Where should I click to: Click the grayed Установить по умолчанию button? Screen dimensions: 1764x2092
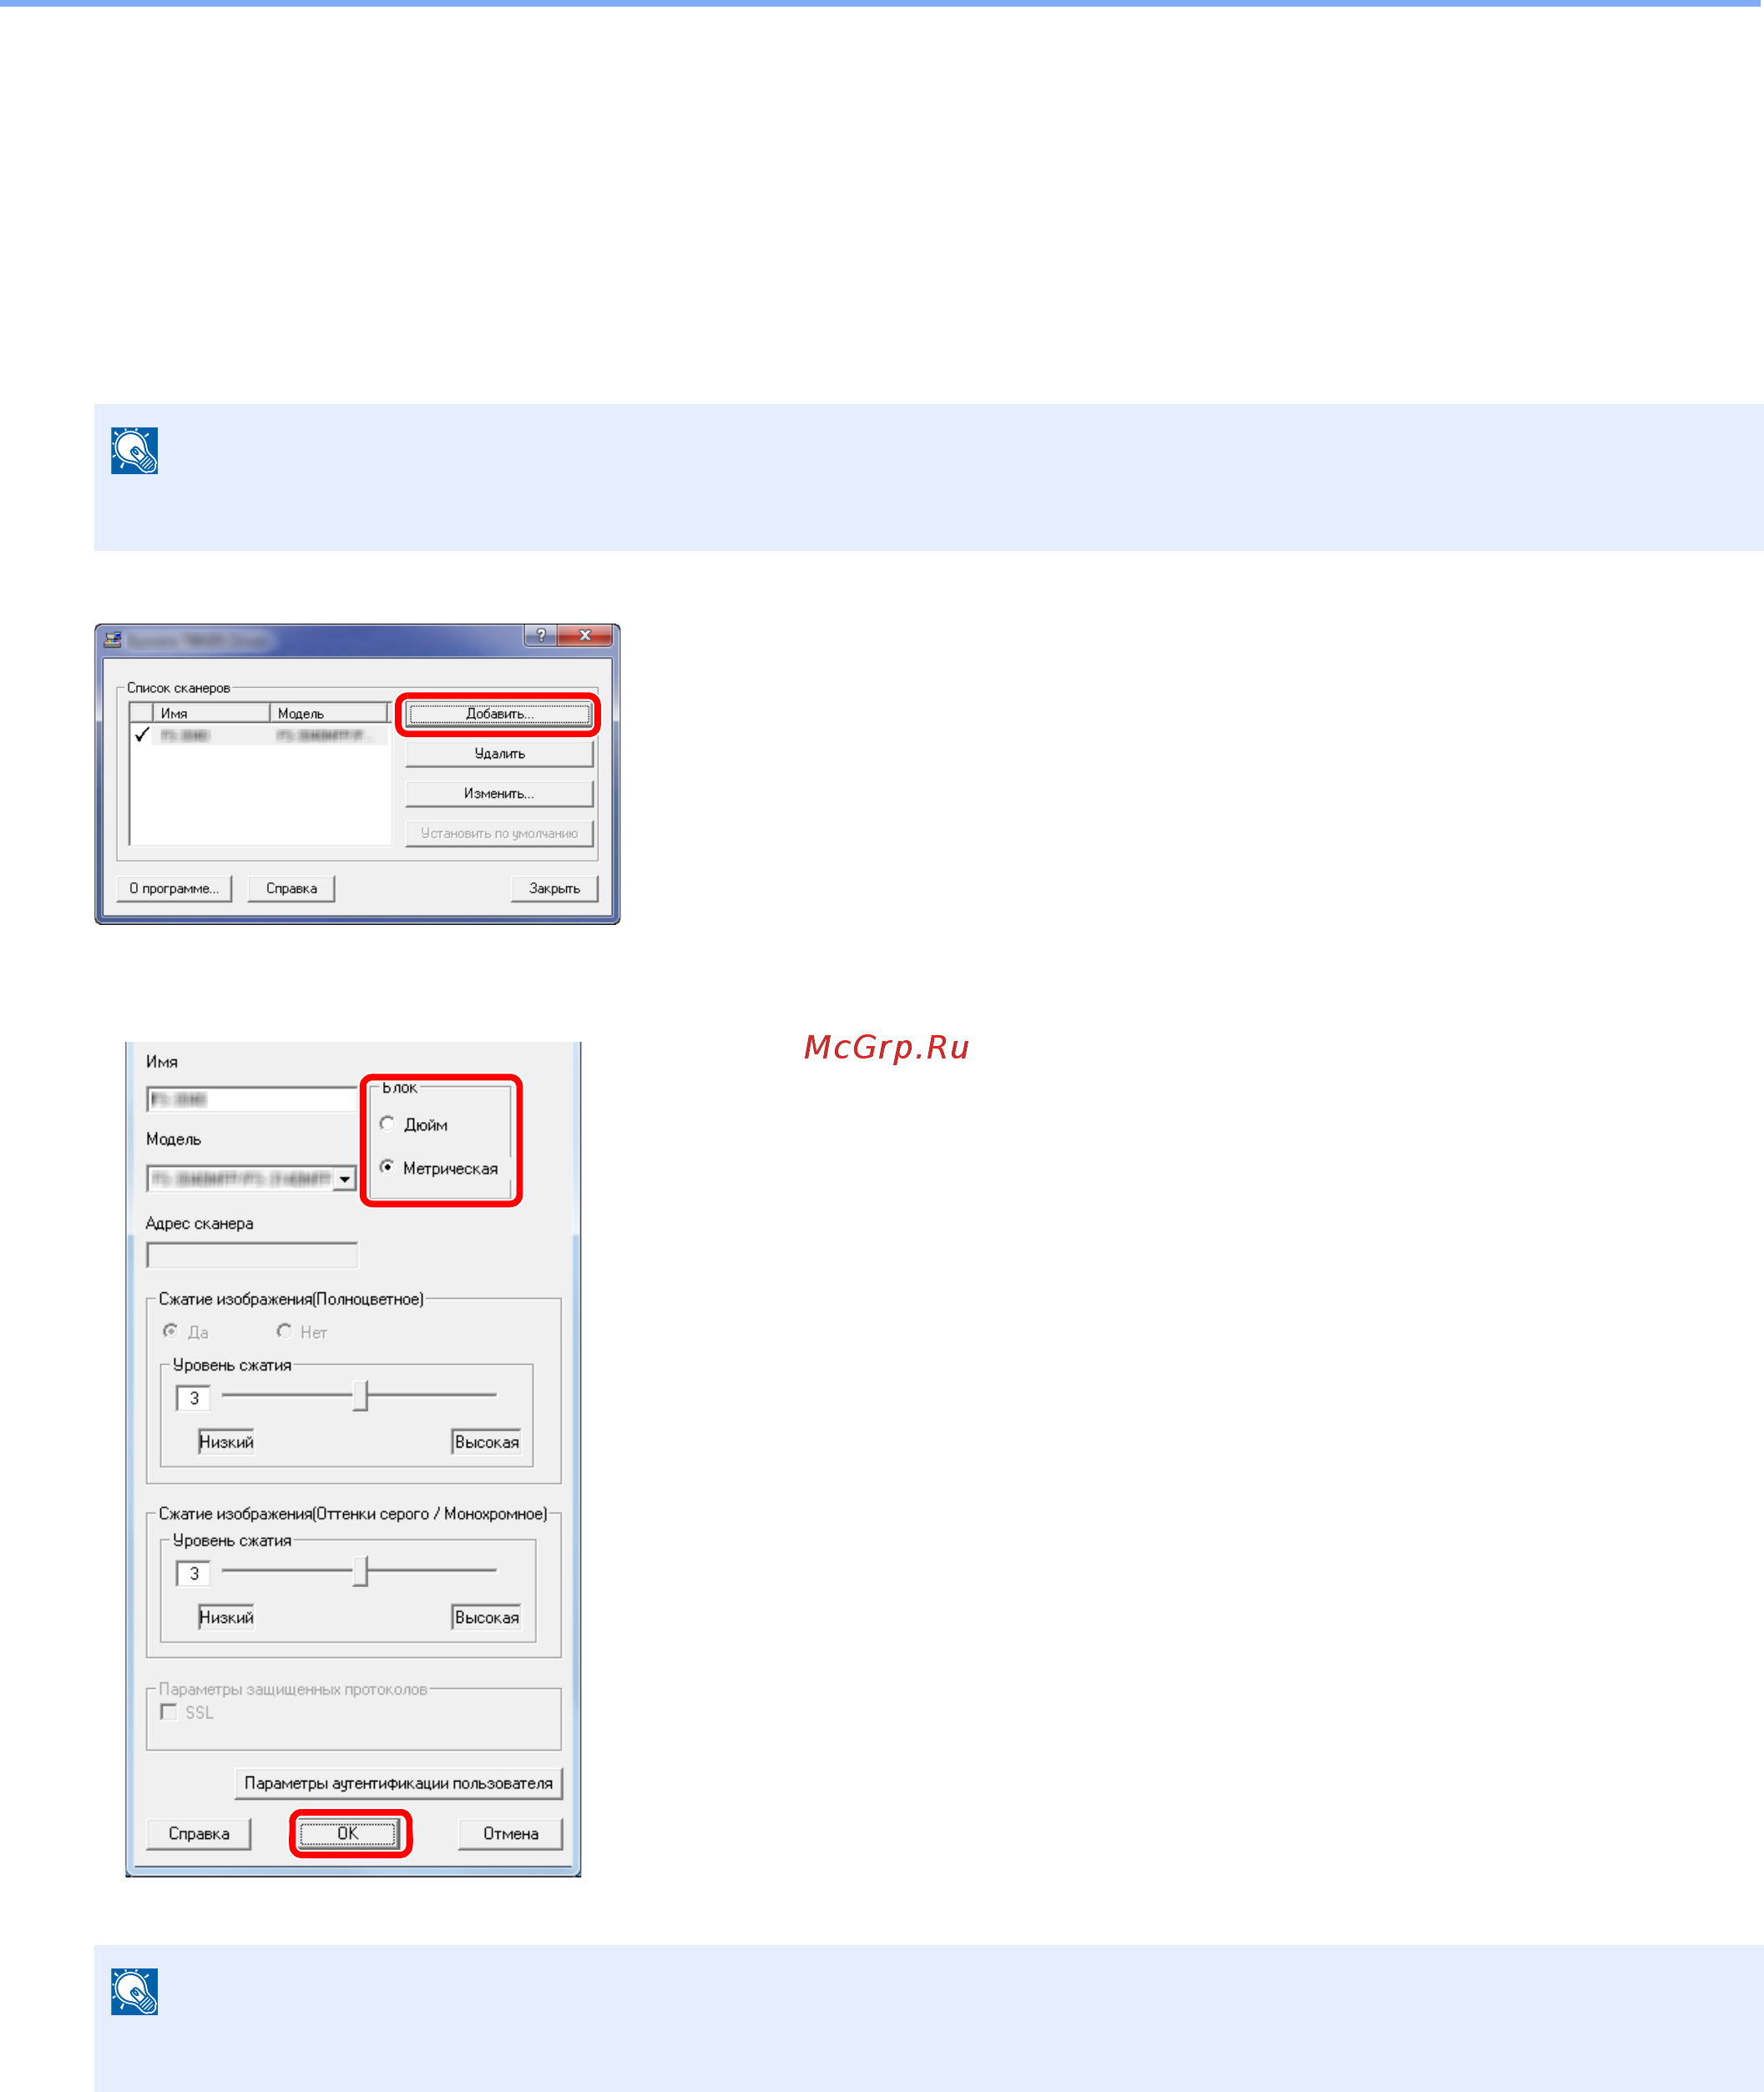pos(499,834)
